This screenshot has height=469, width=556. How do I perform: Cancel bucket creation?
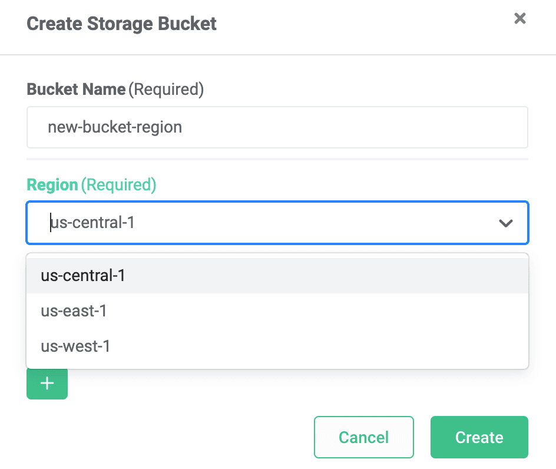[x=364, y=437]
